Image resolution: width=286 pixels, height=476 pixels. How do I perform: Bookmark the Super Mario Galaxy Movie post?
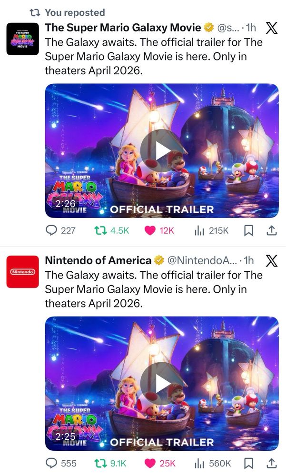pyautogui.click(x=249, y=231)
